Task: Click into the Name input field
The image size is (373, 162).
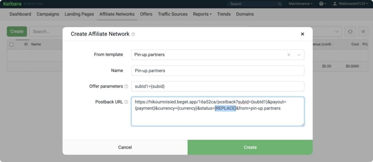Action: [217, 71]
